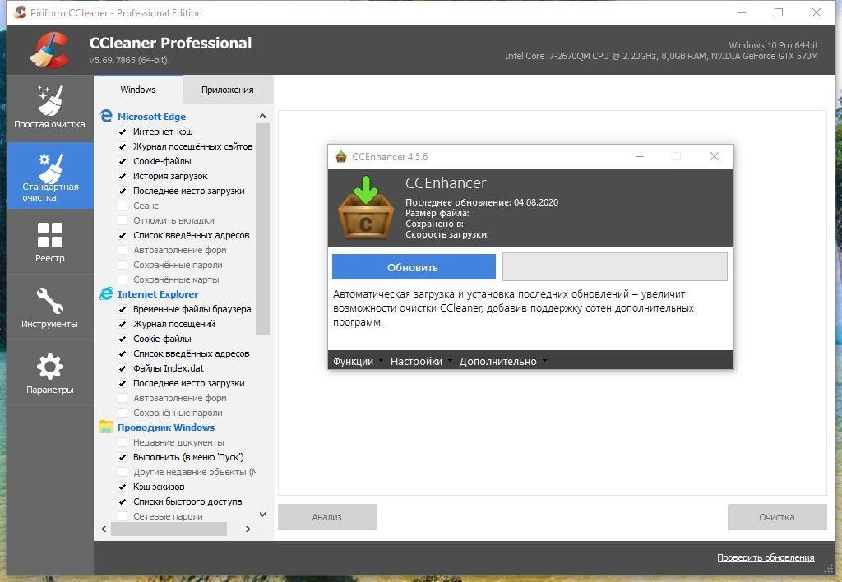
Task: Uncheck Журнал посещённых сайтов checkbox
Action: [x=123, y=146]
